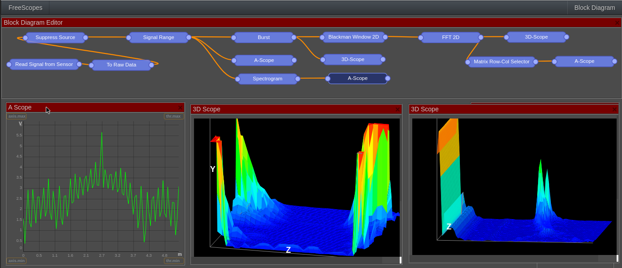Screen dimensions: 622x268
Task: Select the Suppress Source node
Action: (55, 38)
